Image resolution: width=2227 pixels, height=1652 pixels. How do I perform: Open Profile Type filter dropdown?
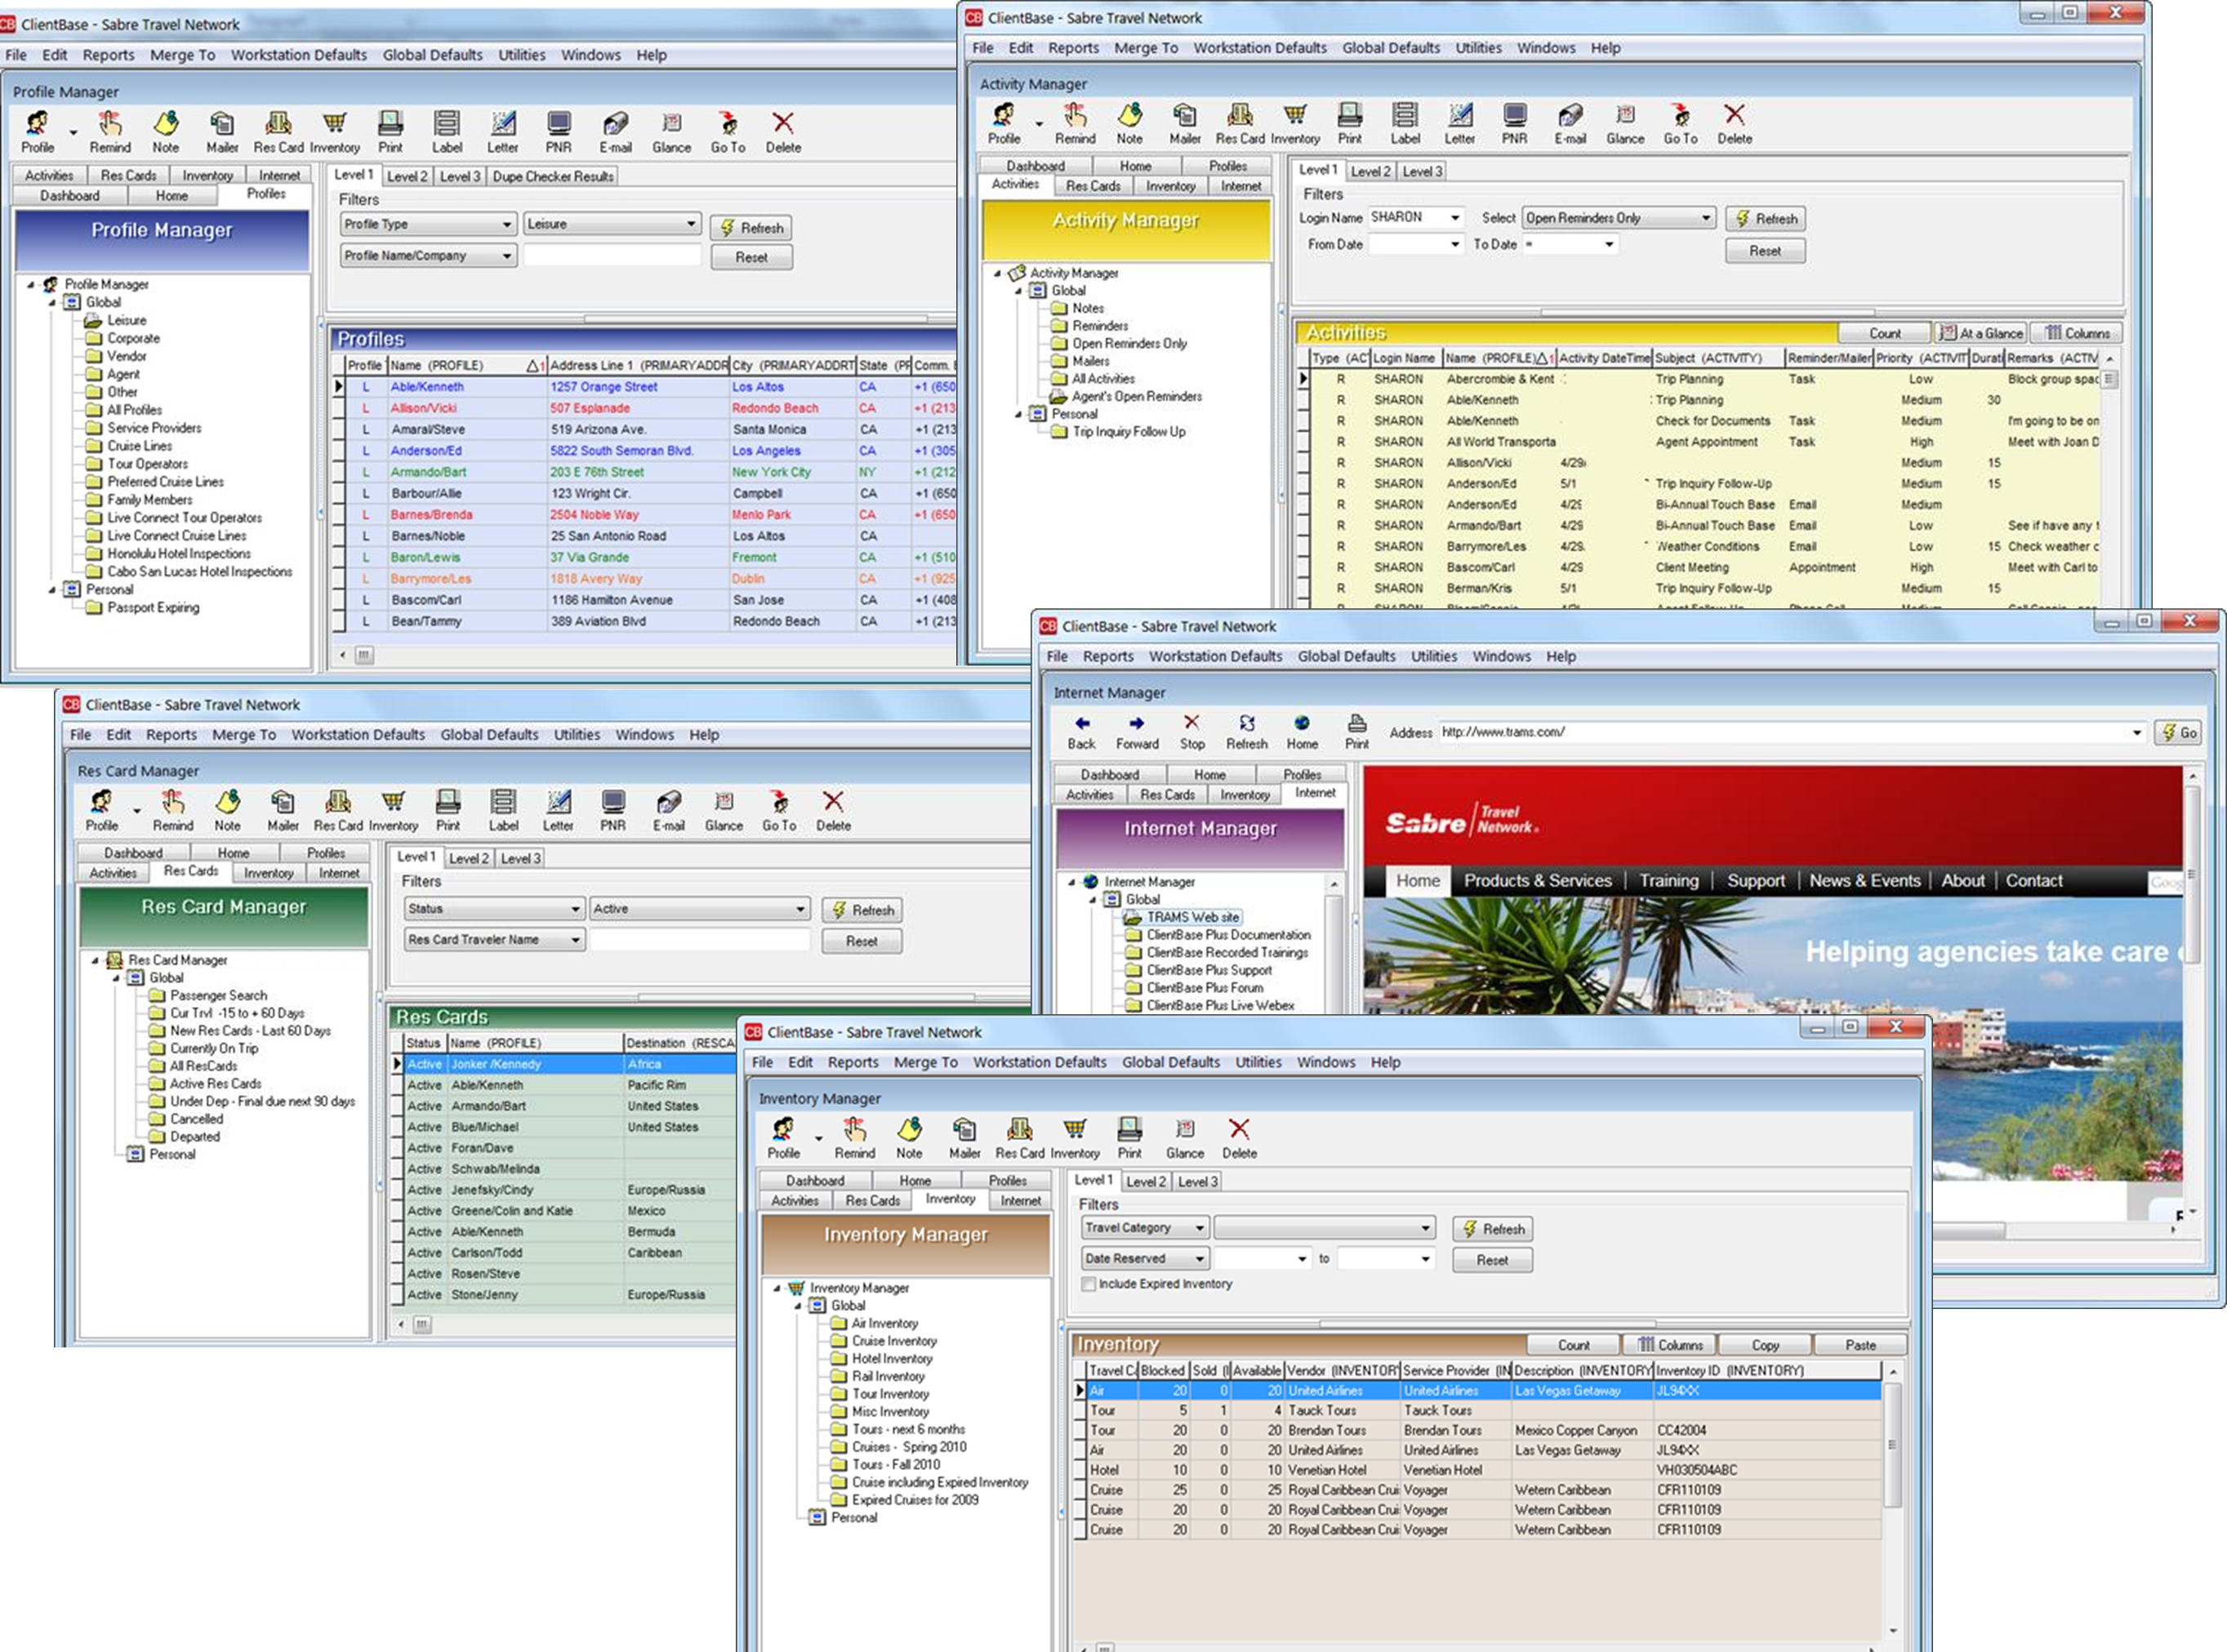pyautogui.click(x=428, y=224)
